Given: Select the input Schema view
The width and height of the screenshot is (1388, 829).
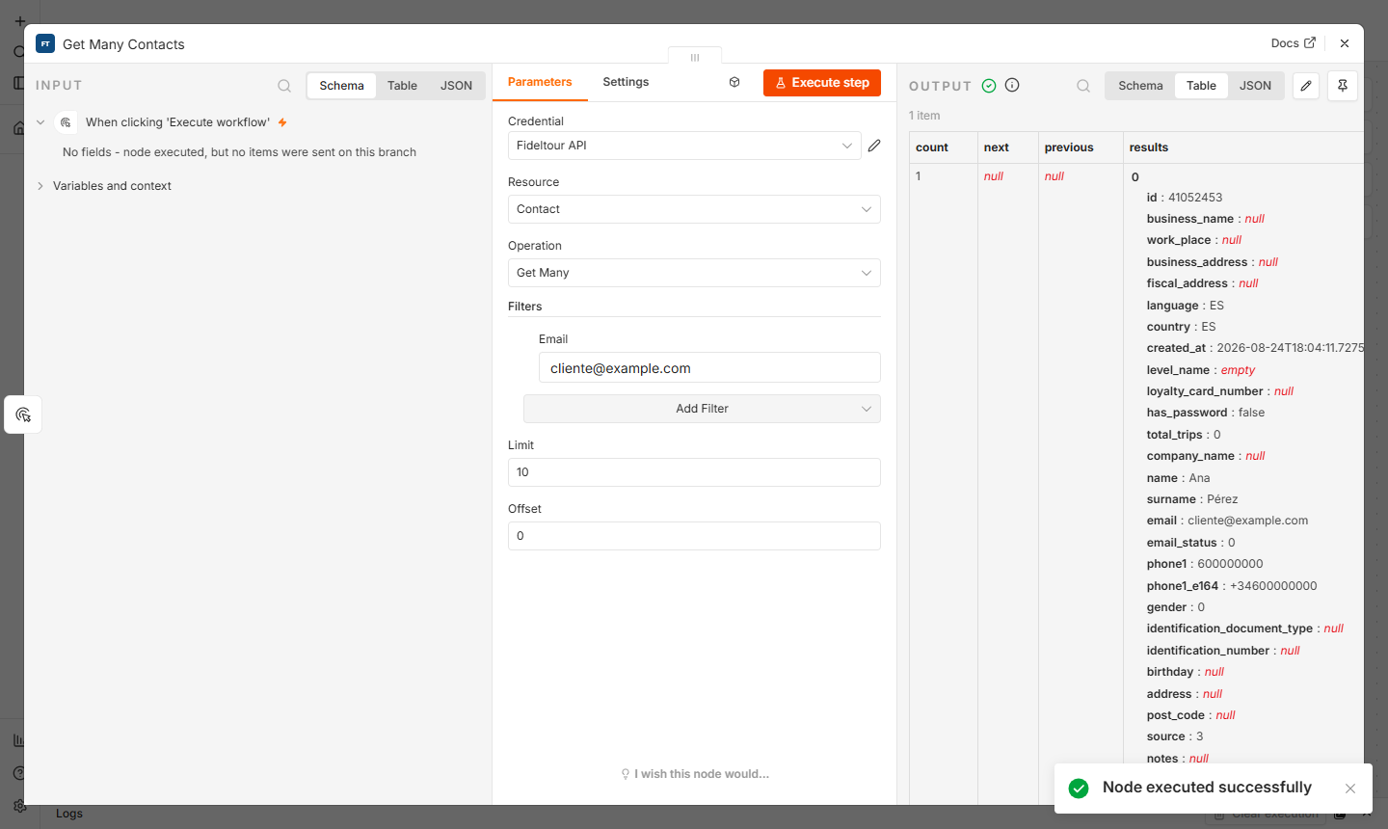Looking at the screenshot, I should tap(341, 86).
